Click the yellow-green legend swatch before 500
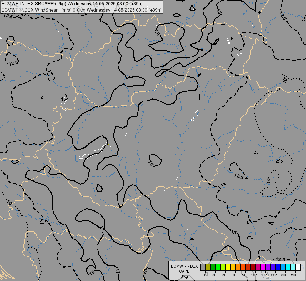 223,267
